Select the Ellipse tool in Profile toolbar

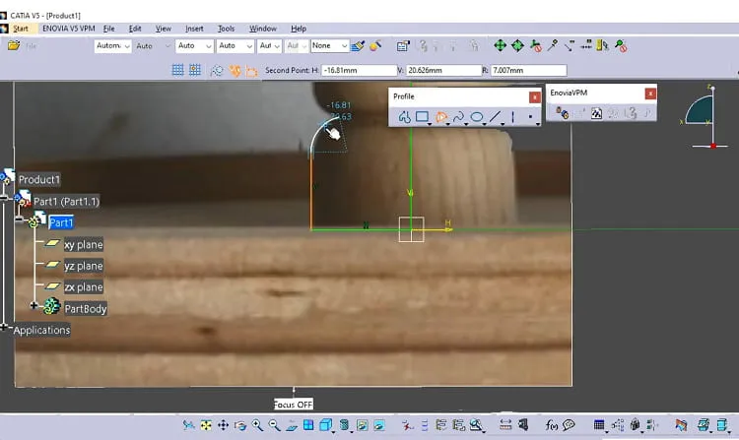tap(477, 117)
